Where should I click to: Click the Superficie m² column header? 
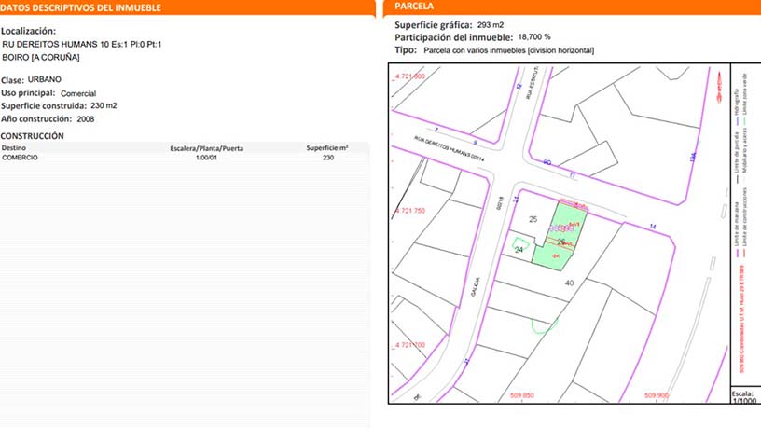(x=327, y=147)
